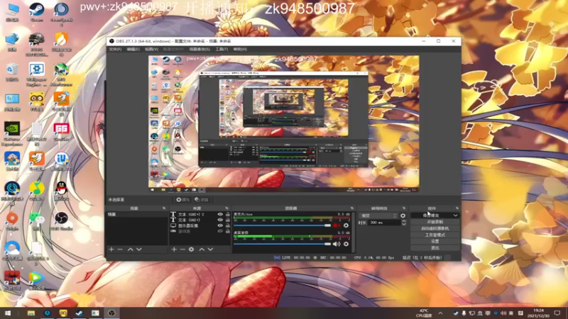This screenshot has width=568, height=319.
Task: Open 工具(T) menu
Action: 222,49
